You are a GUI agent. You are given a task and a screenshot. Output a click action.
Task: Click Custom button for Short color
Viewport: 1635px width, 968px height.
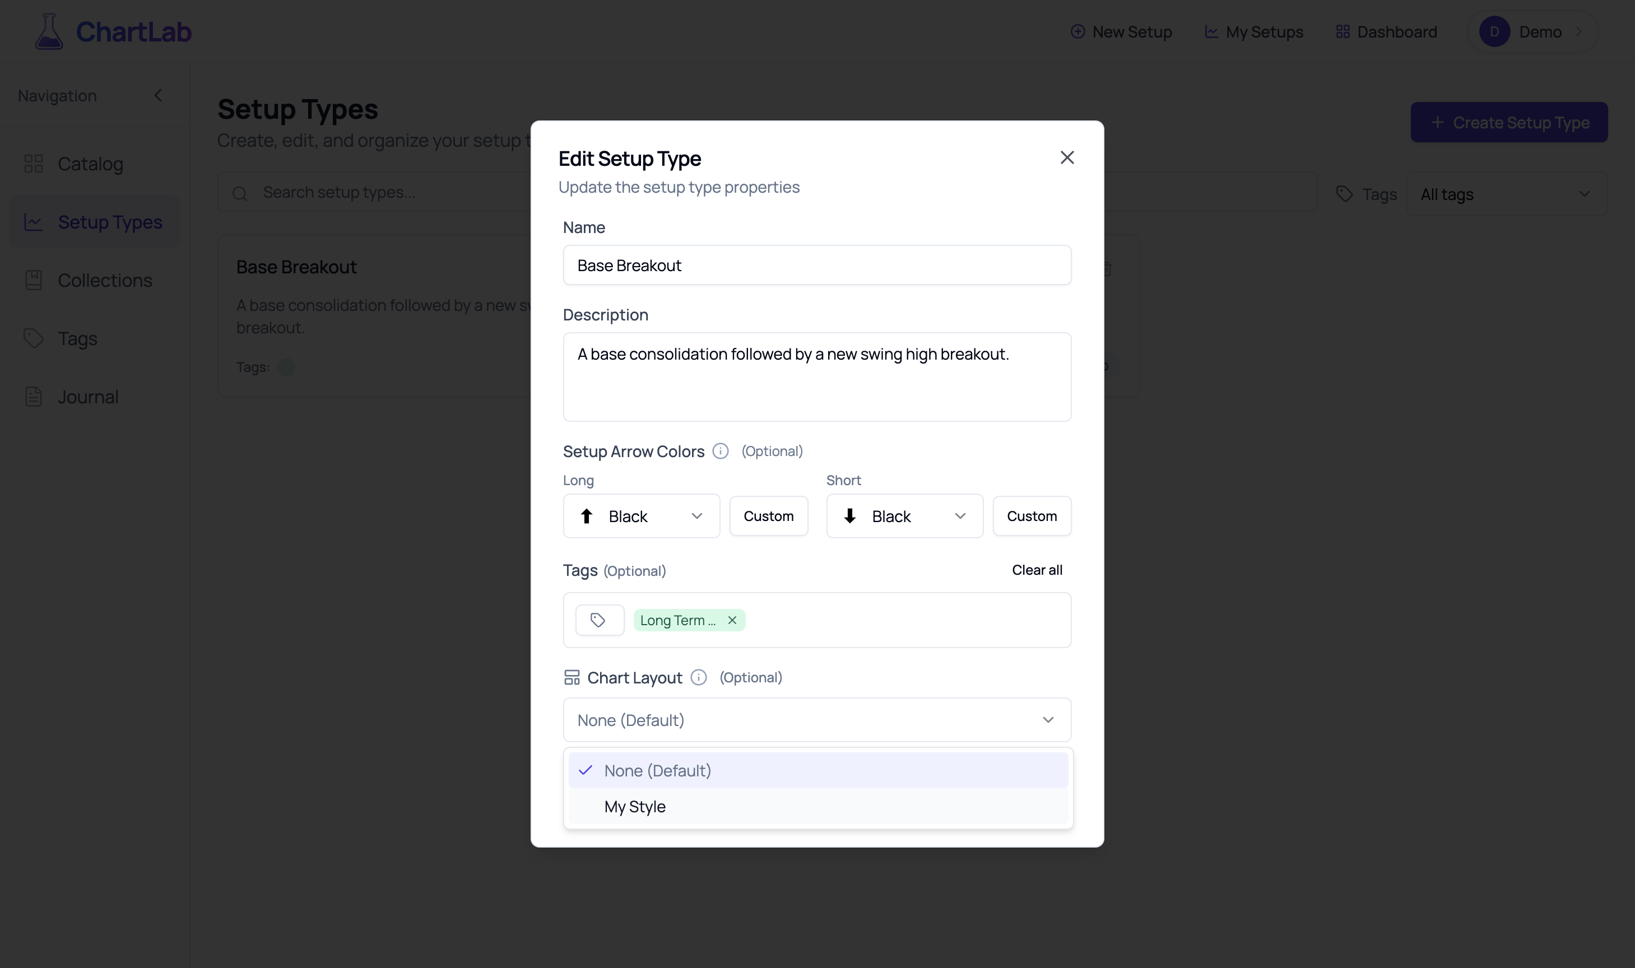coord(1032,516)
